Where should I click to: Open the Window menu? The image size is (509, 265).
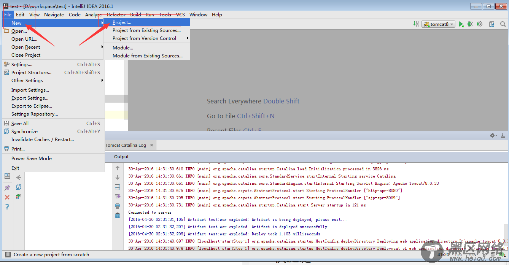pos(198,15)
